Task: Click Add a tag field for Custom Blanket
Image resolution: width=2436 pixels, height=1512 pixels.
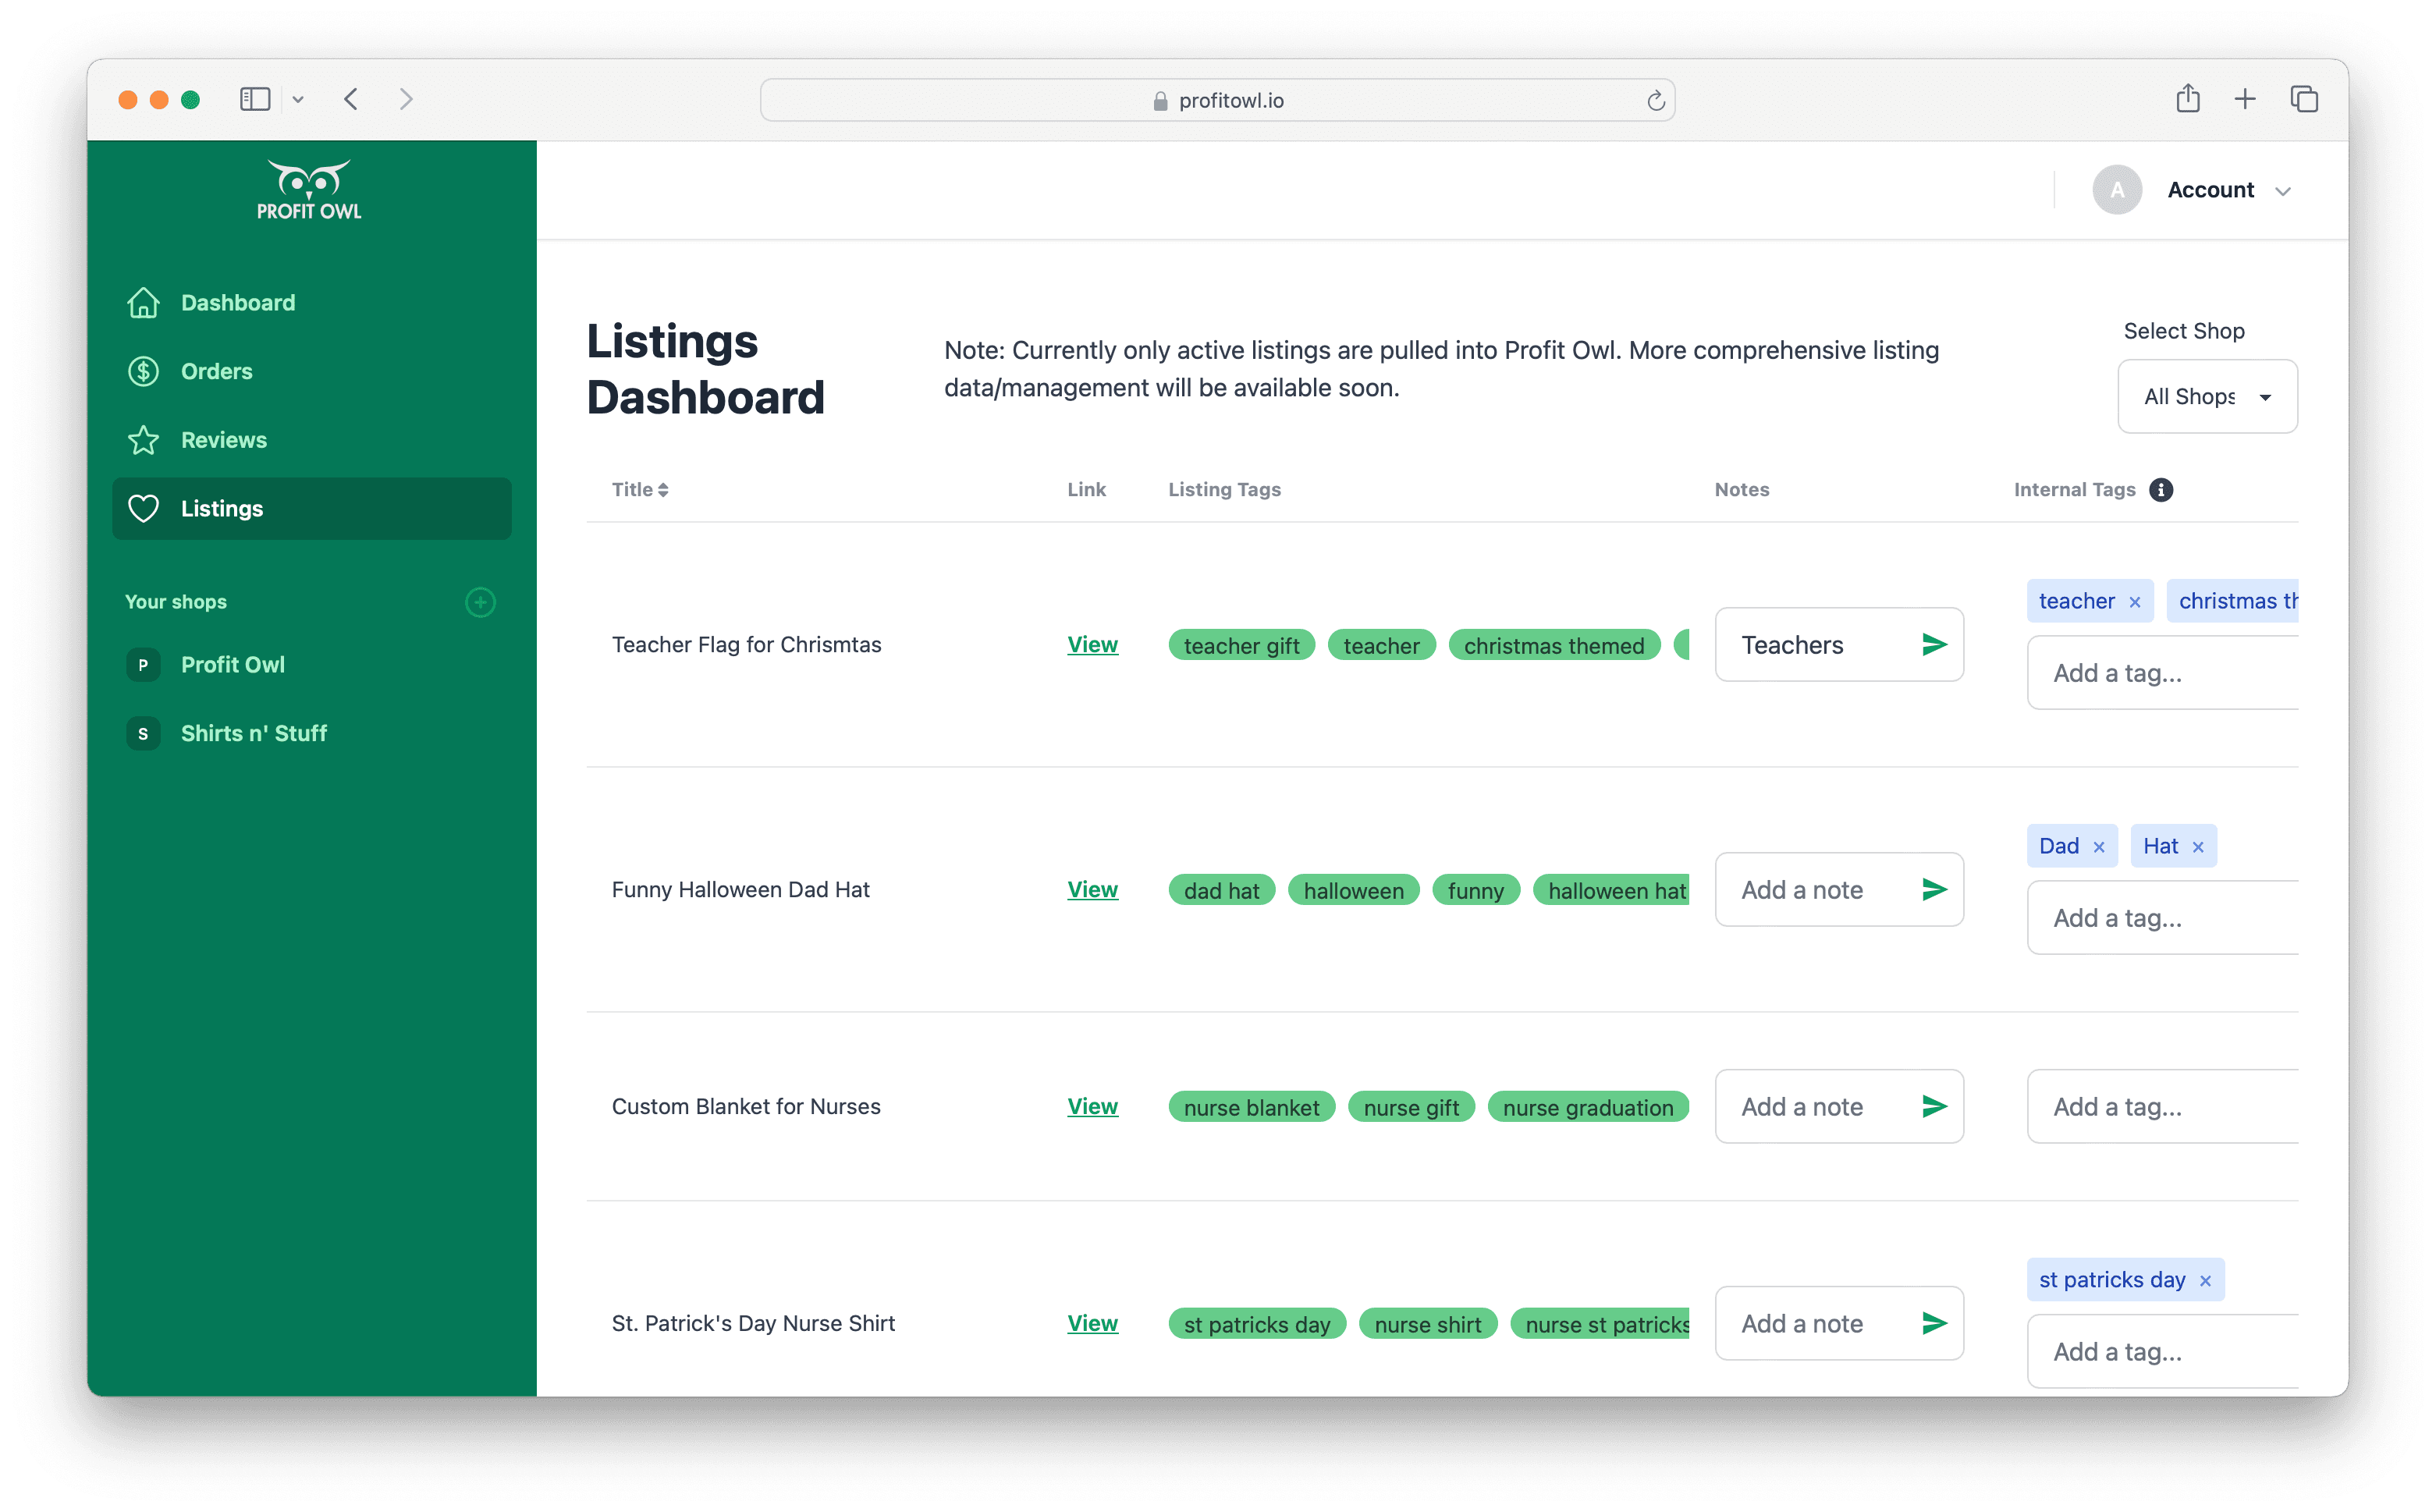Action: pyautogui.click(x=2160, y=1107)
